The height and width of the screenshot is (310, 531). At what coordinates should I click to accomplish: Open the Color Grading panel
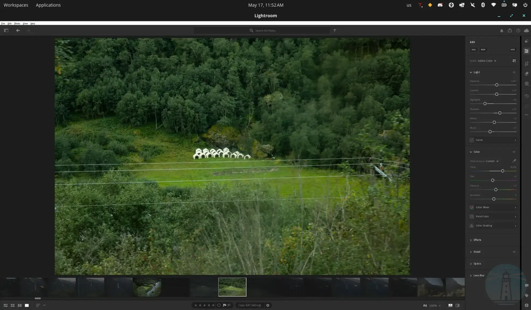pyautogui.click(x=493, y=226)
